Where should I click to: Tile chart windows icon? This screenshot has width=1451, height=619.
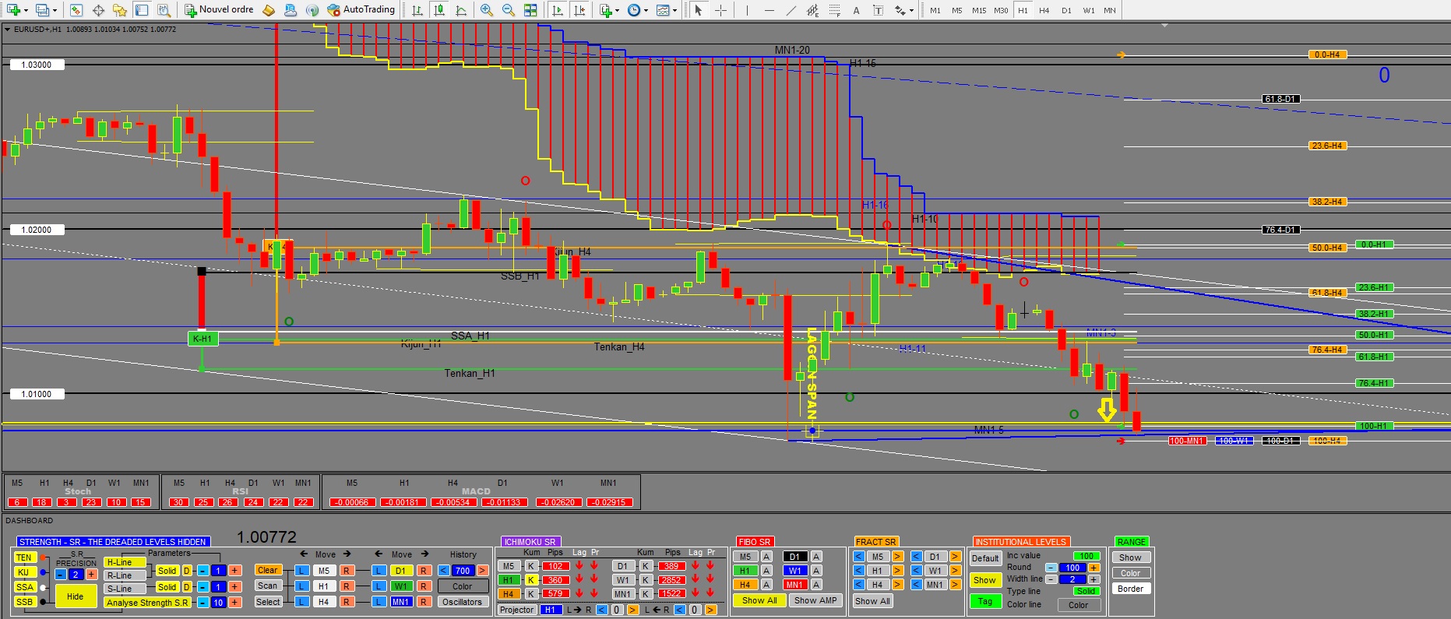530,10
